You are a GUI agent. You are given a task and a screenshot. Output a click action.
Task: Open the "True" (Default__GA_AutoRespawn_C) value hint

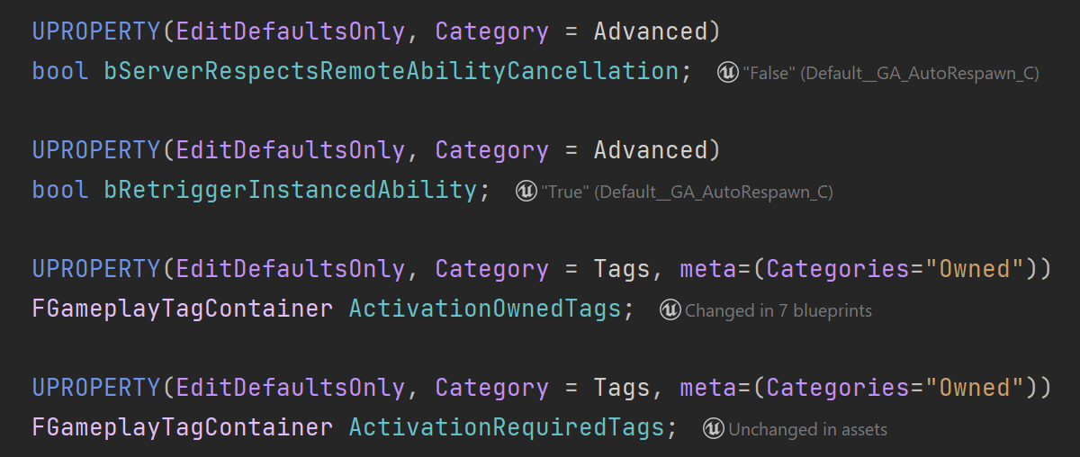pos(687,193)
